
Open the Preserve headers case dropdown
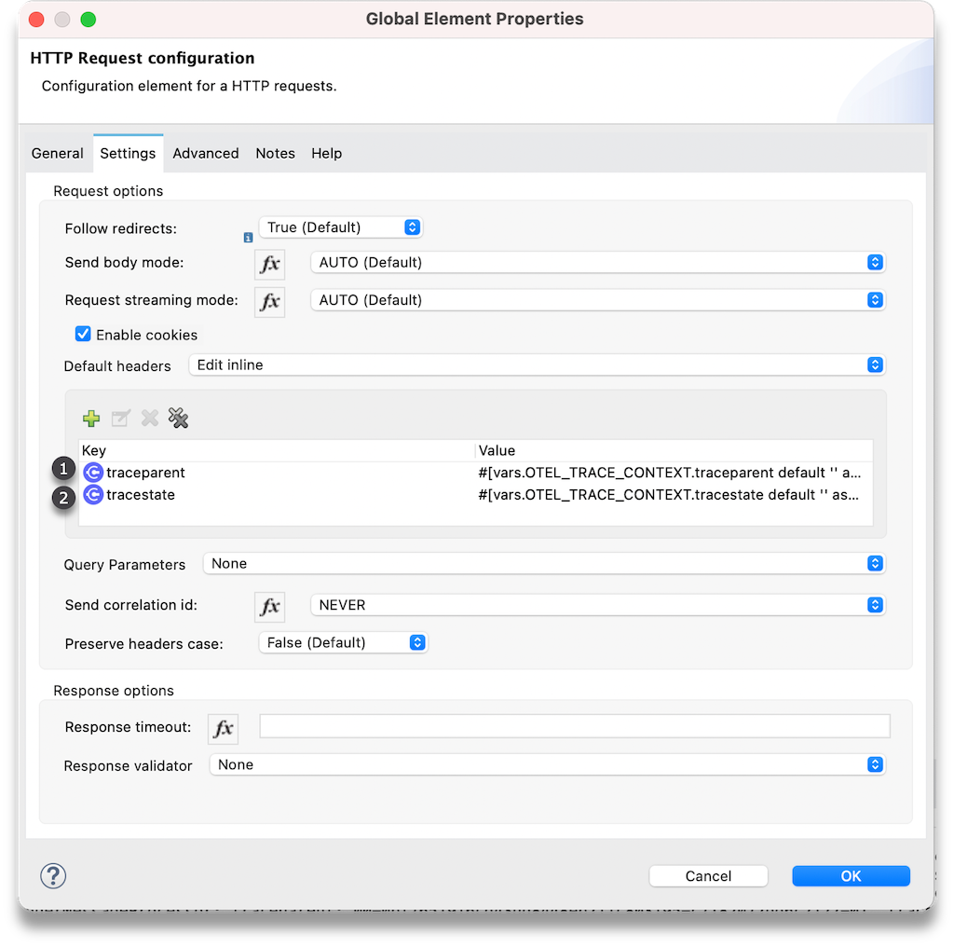(x=342, y=642)
